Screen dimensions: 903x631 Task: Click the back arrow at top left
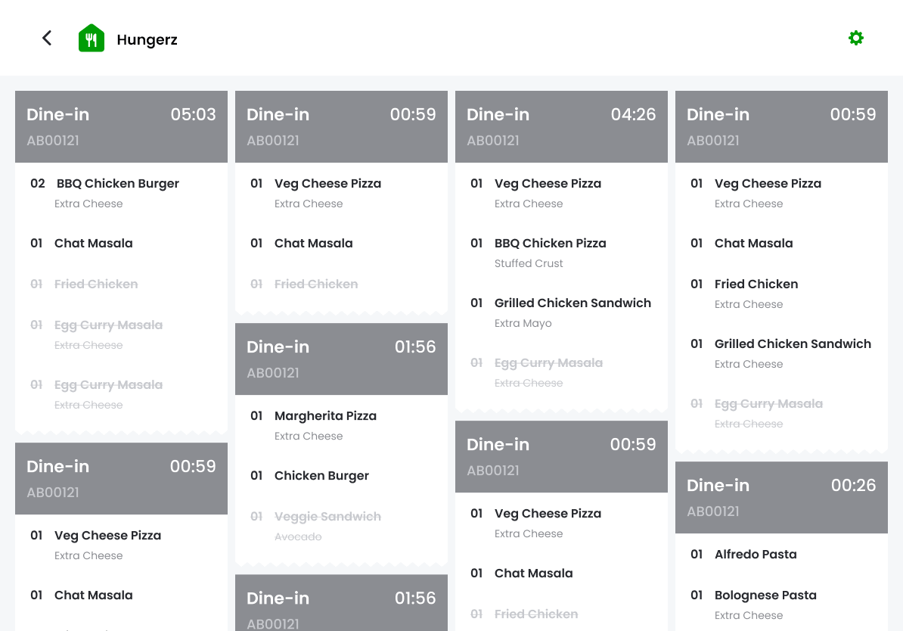[47, 37]
